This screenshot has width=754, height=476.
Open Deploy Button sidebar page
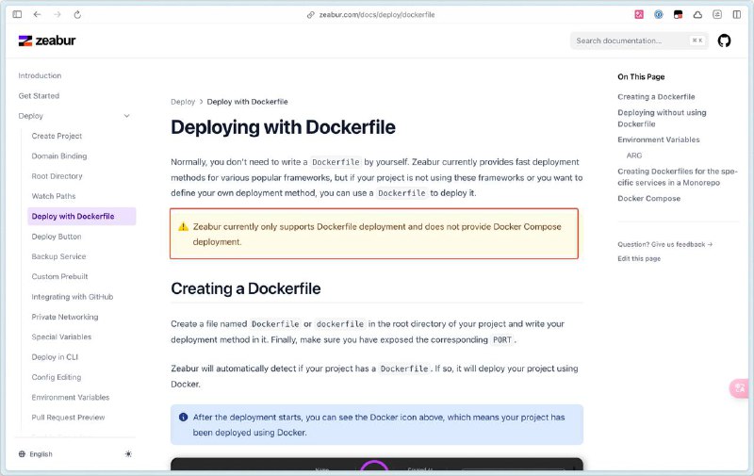pyautogui.click(x=57, y=237)
